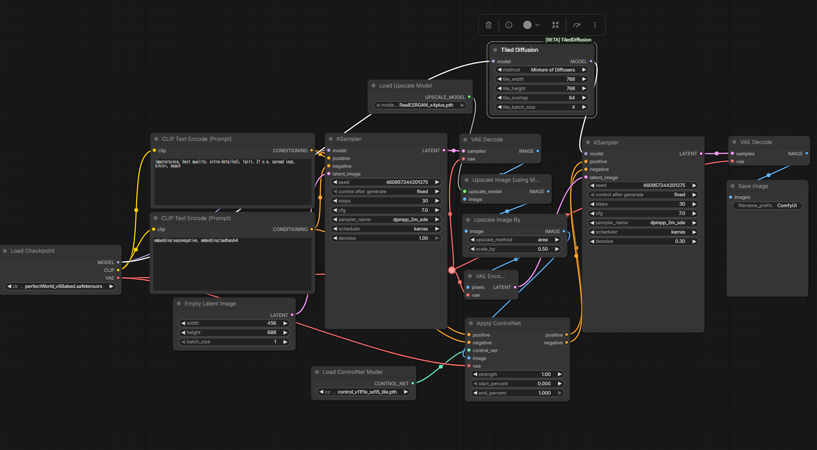Show node info via the info icon
817x450 pixels.
[x=509, y=25]
